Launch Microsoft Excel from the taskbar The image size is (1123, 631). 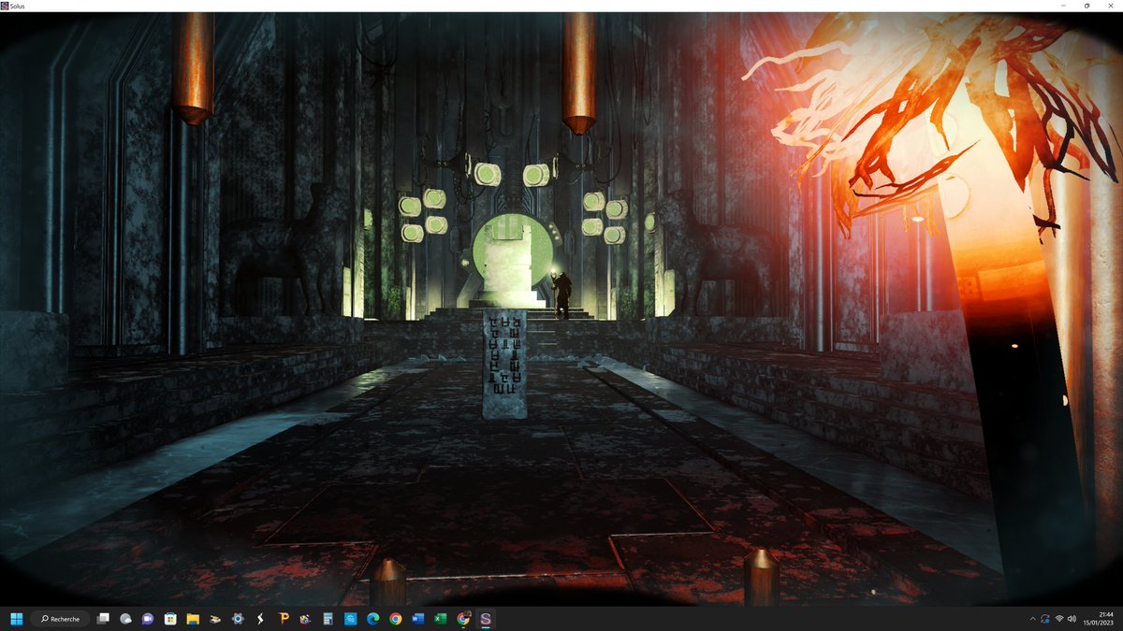tap(441, 619)
